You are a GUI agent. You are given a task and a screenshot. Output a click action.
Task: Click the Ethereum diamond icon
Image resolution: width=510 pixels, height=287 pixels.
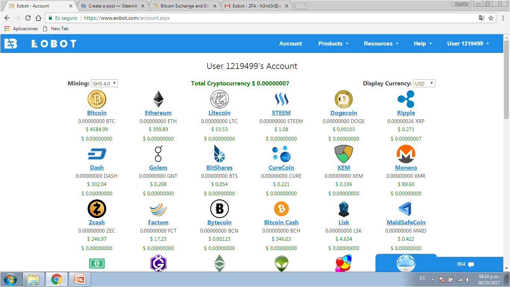[158, 99]
